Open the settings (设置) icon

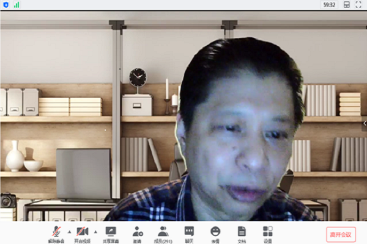pos(267,232)
